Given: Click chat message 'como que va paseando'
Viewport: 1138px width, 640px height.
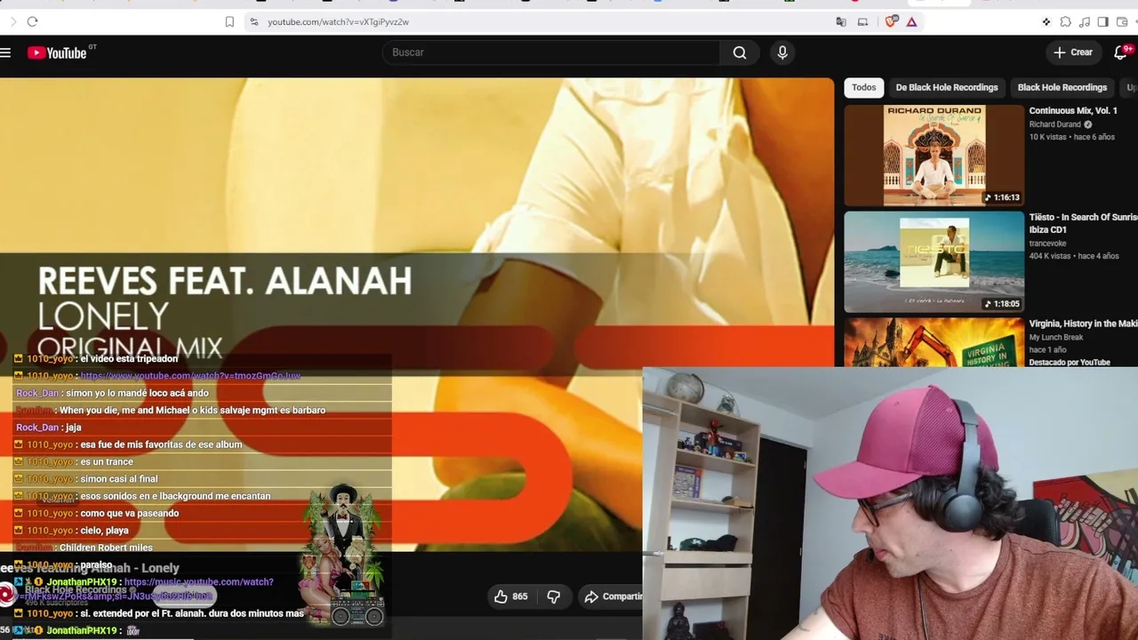Looking at the screenshot, I should click(130, 514).
